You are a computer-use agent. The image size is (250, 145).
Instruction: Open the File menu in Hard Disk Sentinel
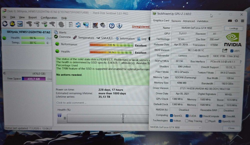4,17
